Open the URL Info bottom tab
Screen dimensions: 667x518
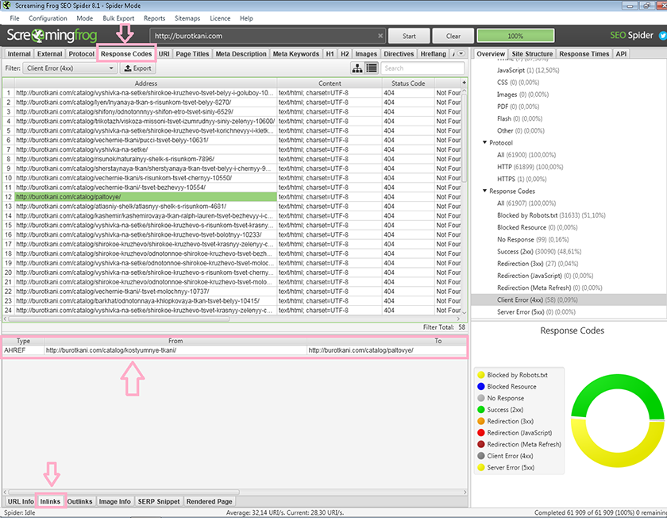tap(21, 501)
